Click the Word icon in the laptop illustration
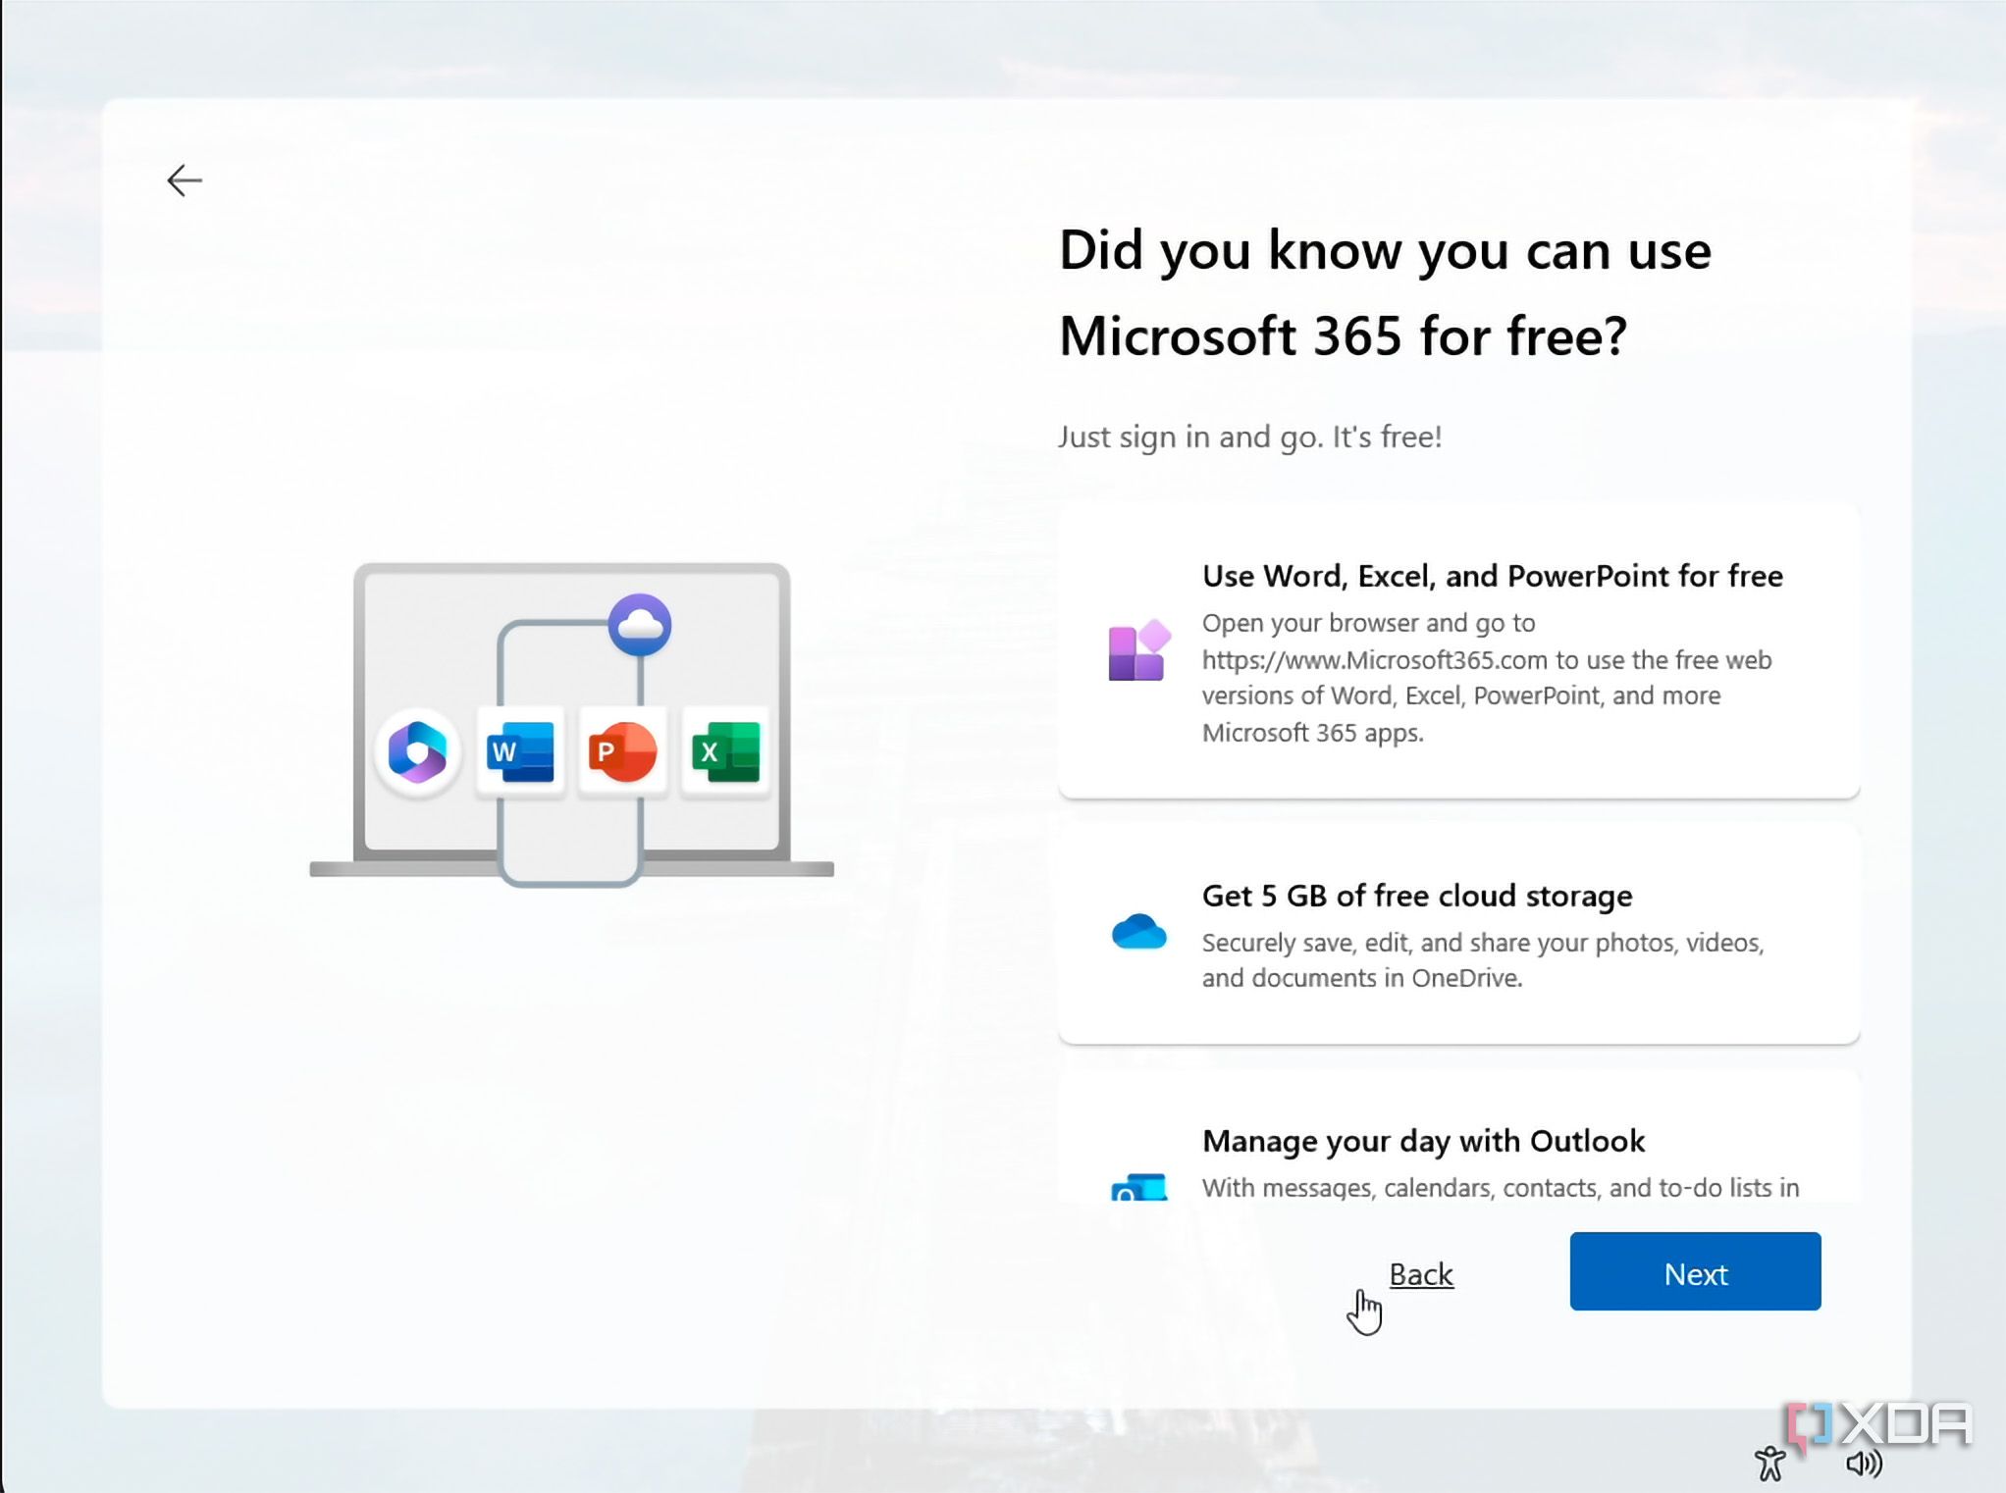This screenshot has width=2006, height=1493. 520,752
